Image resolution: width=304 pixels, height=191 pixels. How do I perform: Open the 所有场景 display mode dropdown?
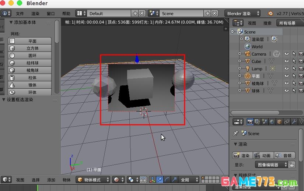click(x=290, y=23)
